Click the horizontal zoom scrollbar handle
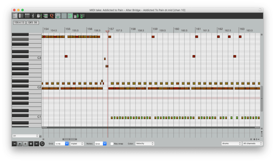This screenshot has height=162, width=275. coord(70,139)
